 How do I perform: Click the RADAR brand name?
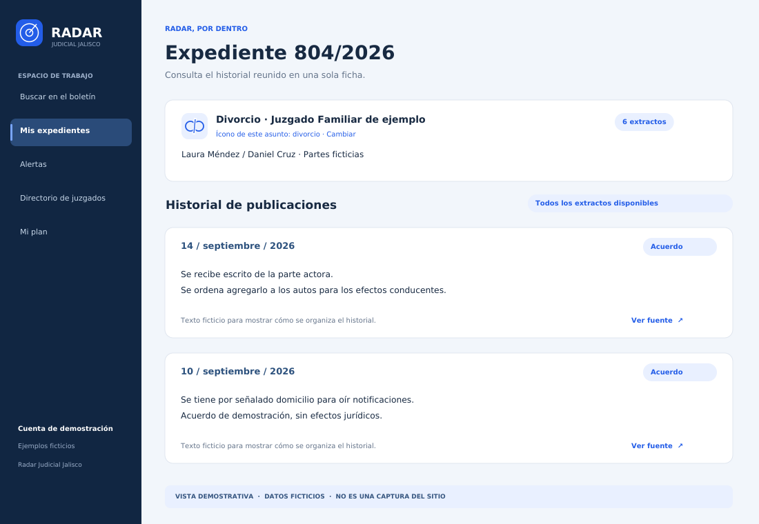pos(77,32)
